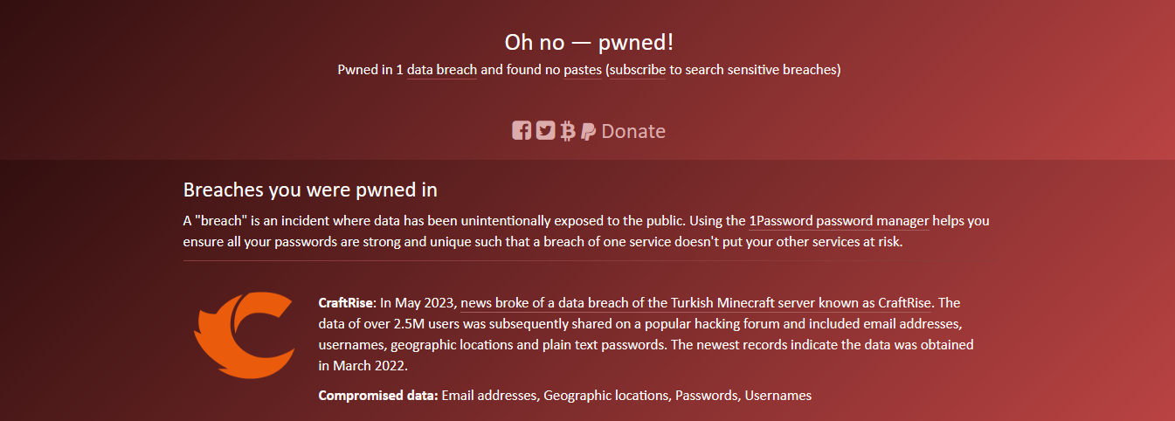Open the CraftRise breach news article link
Screen dimensions: 1175x421
(697, 303)
